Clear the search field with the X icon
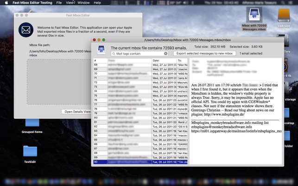Image resolution: width=298 pixels, height=186 pixels. (x=166, y=54)
